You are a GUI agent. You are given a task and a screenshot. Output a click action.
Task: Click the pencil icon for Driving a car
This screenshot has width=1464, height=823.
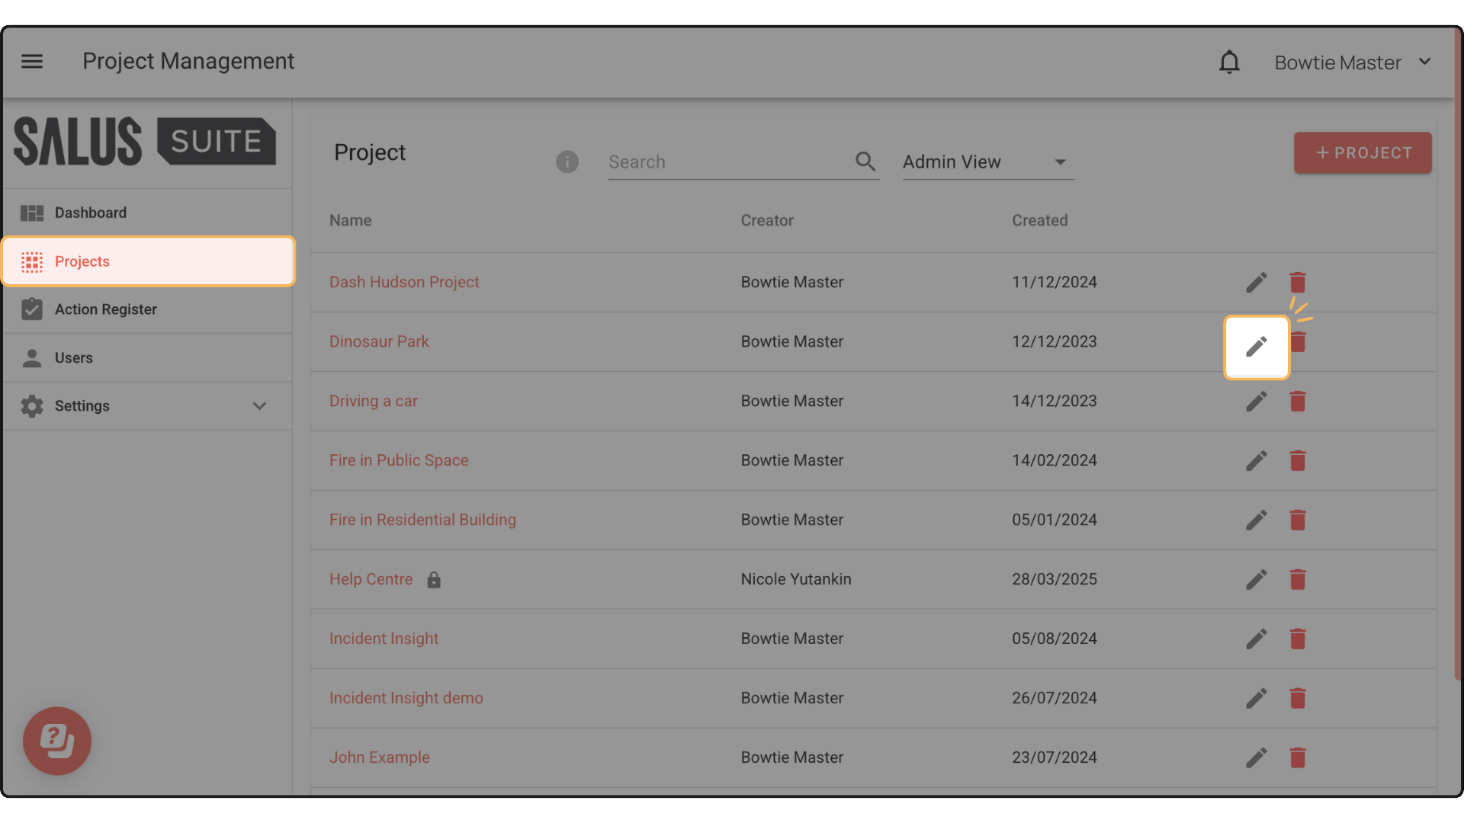click(1256, 401)
